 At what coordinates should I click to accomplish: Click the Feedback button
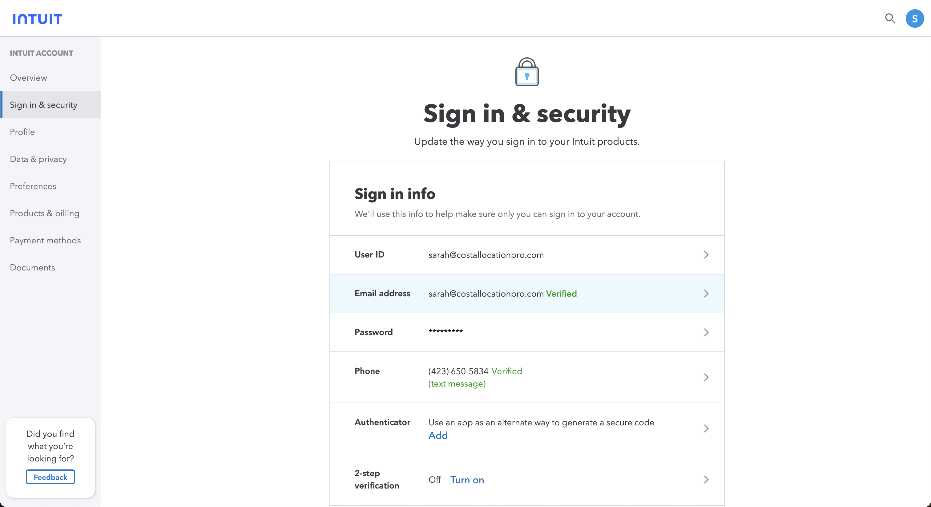[x=50, y=476]
